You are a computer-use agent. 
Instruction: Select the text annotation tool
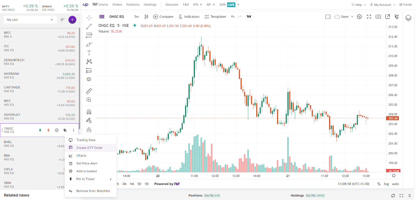[x=89, y=53]
